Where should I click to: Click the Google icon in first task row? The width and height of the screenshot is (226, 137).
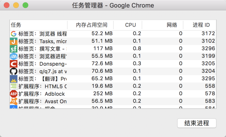tap(13, 34)
